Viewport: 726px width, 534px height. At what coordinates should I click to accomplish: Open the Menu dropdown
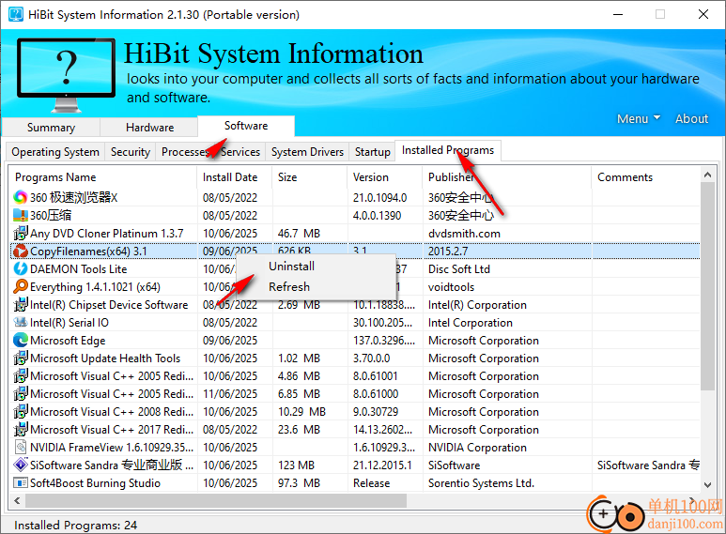pyautogui.click(x=639, y=119)
